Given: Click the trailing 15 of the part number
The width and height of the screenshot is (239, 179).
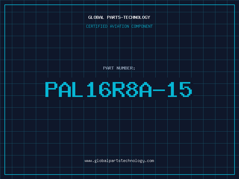Looking at the screenshot, I should [180, 89].
